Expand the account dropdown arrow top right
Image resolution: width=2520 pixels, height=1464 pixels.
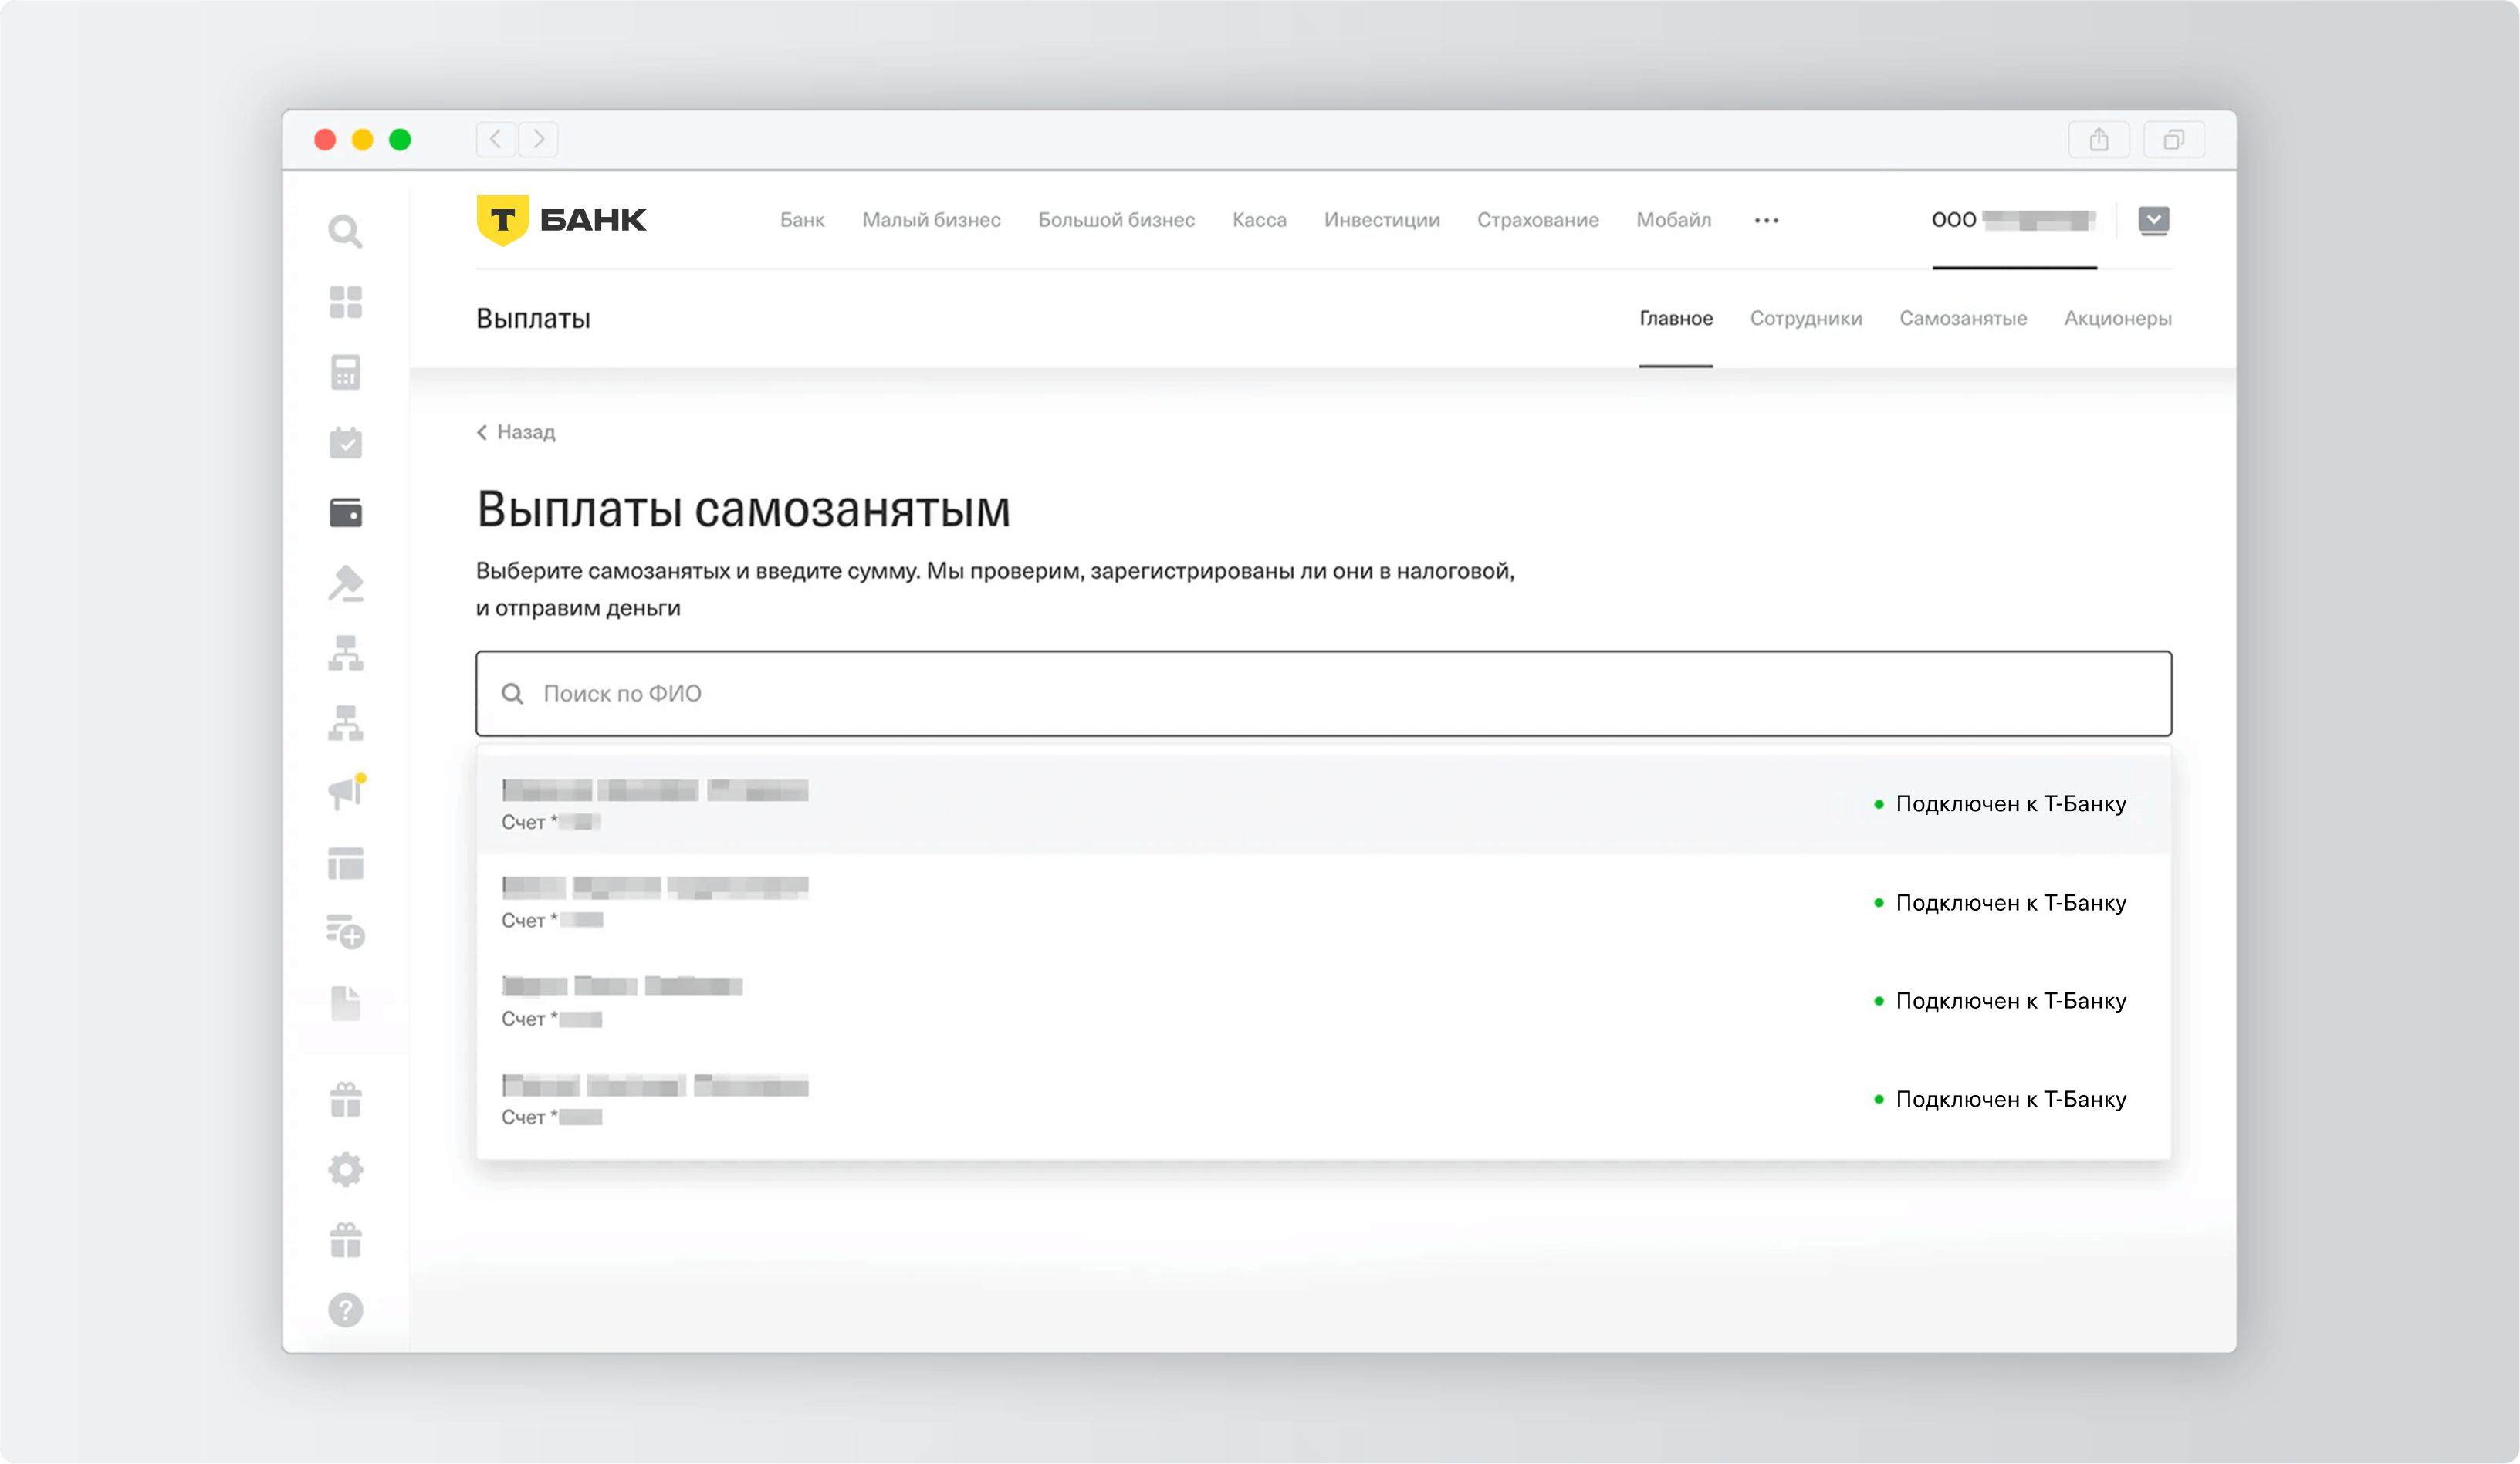2153,220
